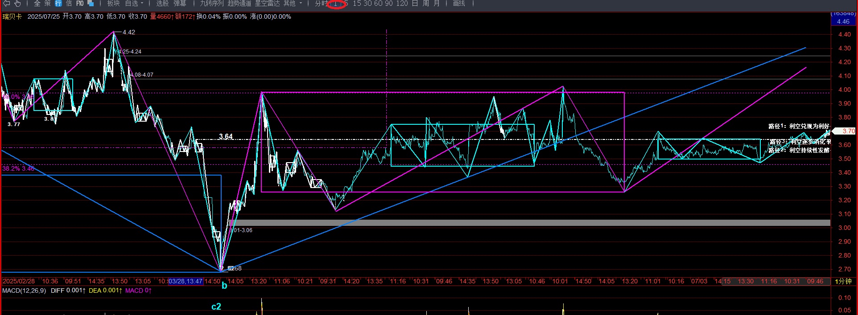
Task: Select the 120-minute period
Action: [x=402, y=4]
